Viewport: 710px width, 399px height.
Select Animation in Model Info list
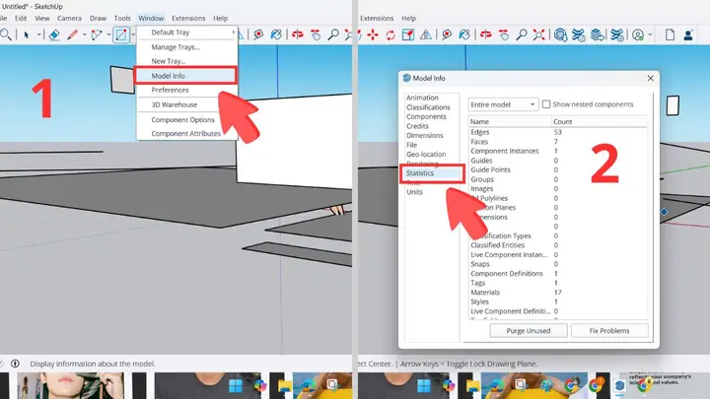pos(422,98)
